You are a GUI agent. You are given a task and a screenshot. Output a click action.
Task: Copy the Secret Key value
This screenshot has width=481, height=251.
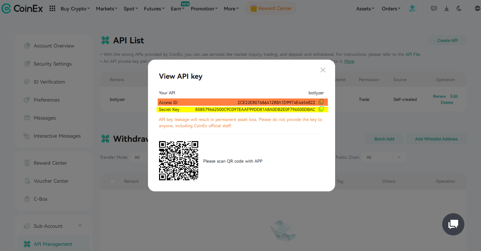point(321,109)
